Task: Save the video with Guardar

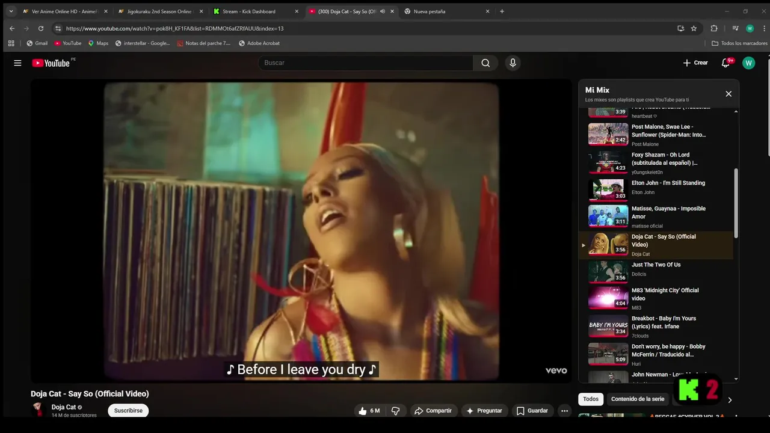Action: [532, 411]
